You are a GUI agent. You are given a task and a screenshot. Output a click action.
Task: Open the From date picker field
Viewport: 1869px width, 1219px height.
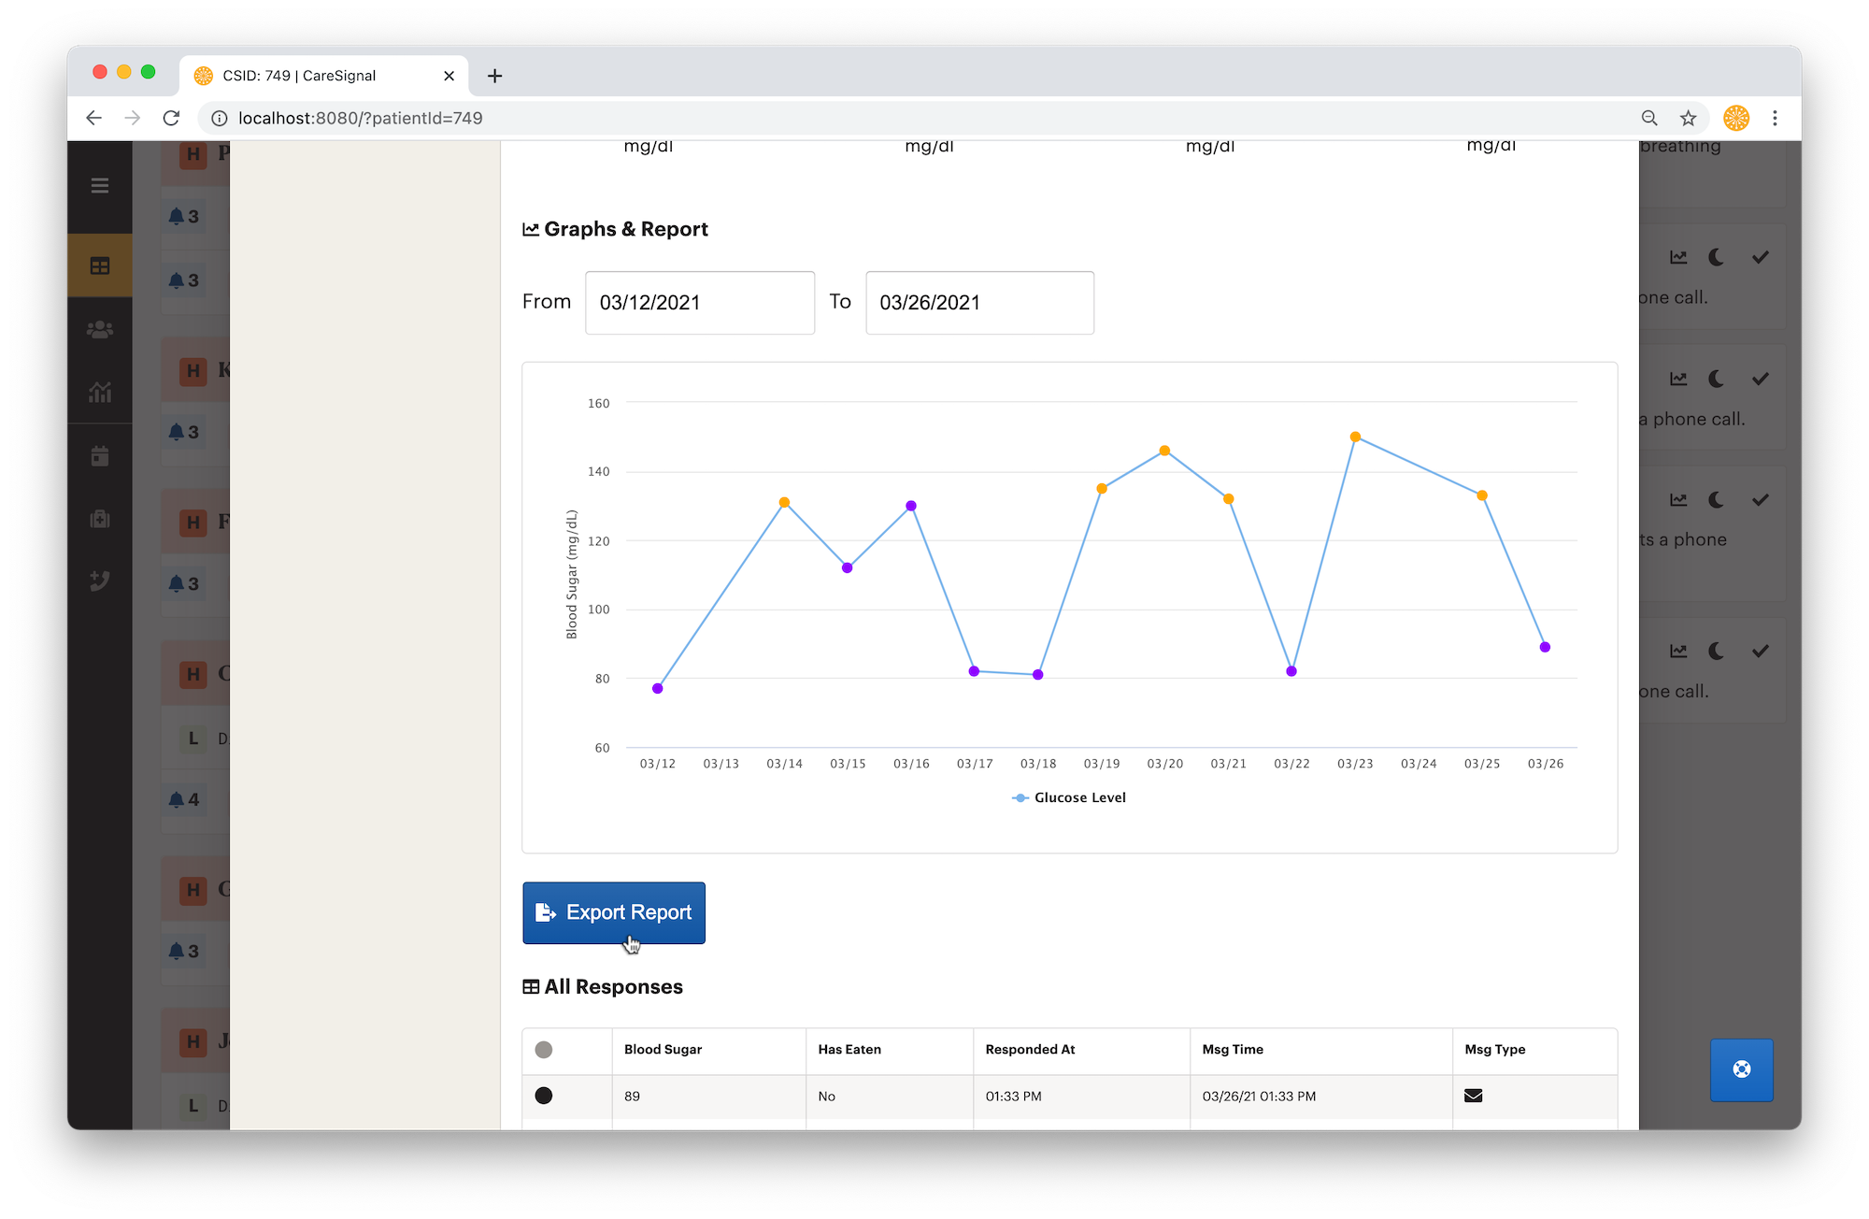click(x=700, y=303)
